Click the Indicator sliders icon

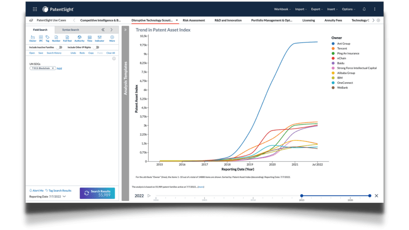pyautogui.click(x=99, y=38)
